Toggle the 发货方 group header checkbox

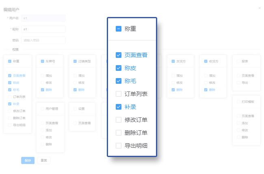173,61
